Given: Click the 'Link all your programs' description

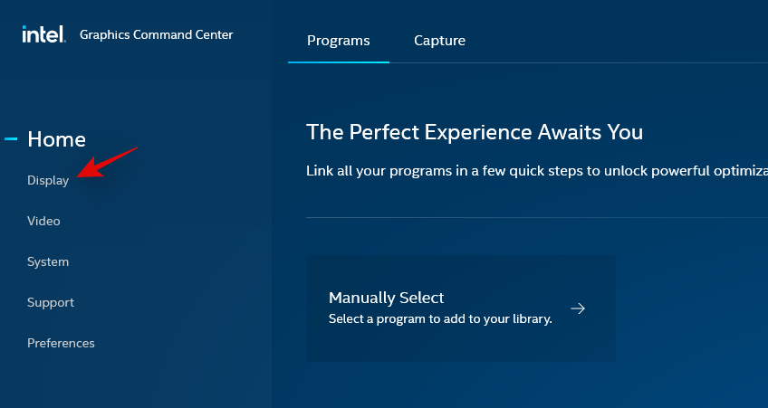Looking at the screenshot, I should (536, 172).
